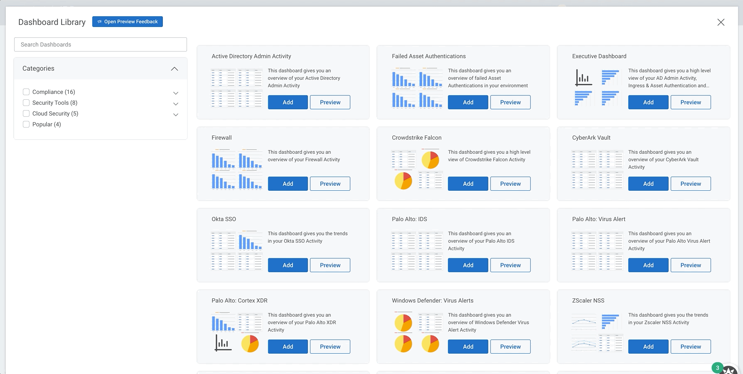This screenshot has width=743, height=374.
Task: Preview the CyberArk Vault dashboard
Action: 690,184
